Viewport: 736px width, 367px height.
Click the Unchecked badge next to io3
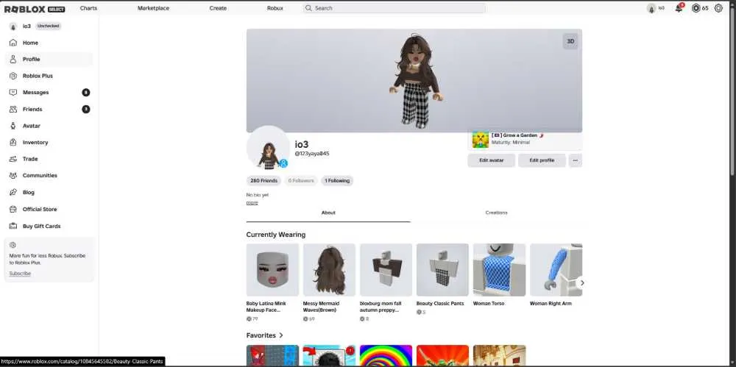click(49, 26)
